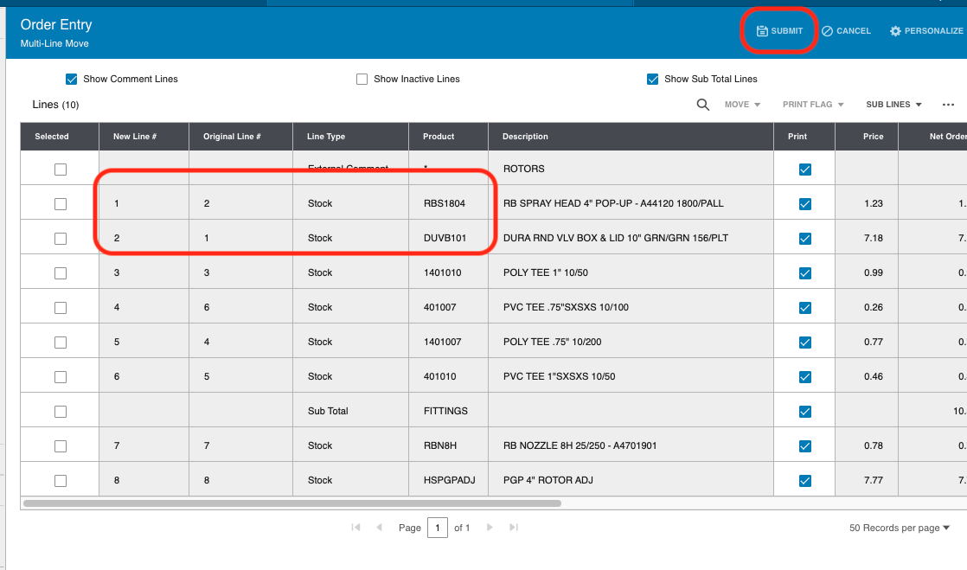Select the ROTORS comment row checkbox

pos(61,170)
